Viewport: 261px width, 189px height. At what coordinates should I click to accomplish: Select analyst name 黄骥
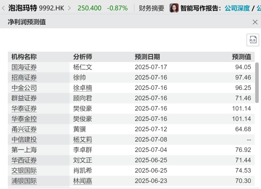79,129
